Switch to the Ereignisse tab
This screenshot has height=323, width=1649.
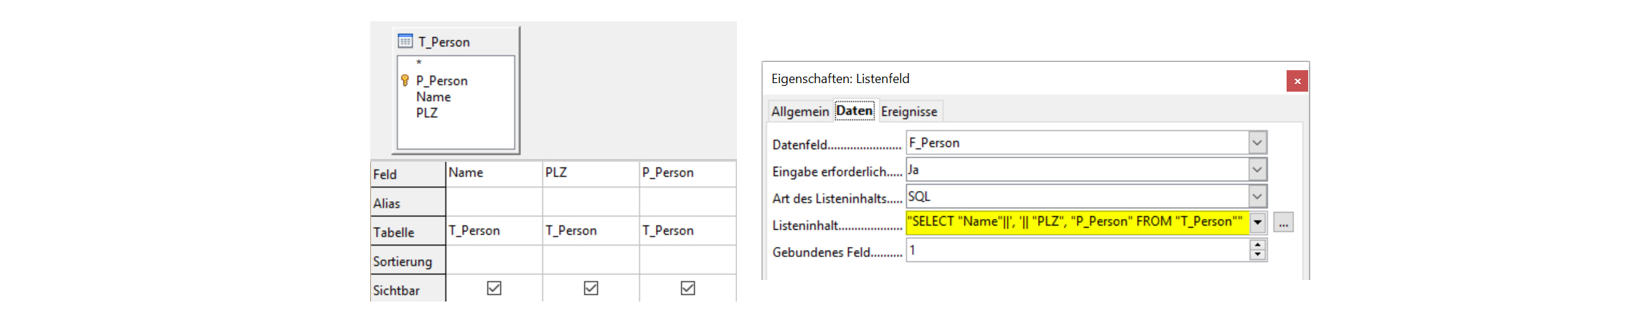(908, 112)
